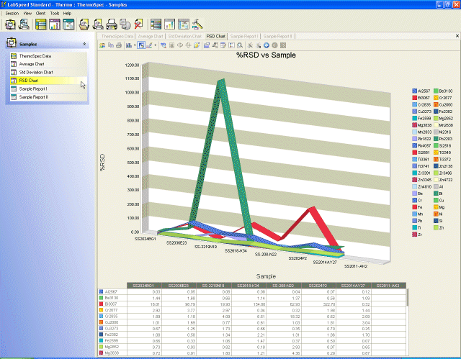Open the chart type dropdown arrow
461x359 pixels.
tap(135, 45)
